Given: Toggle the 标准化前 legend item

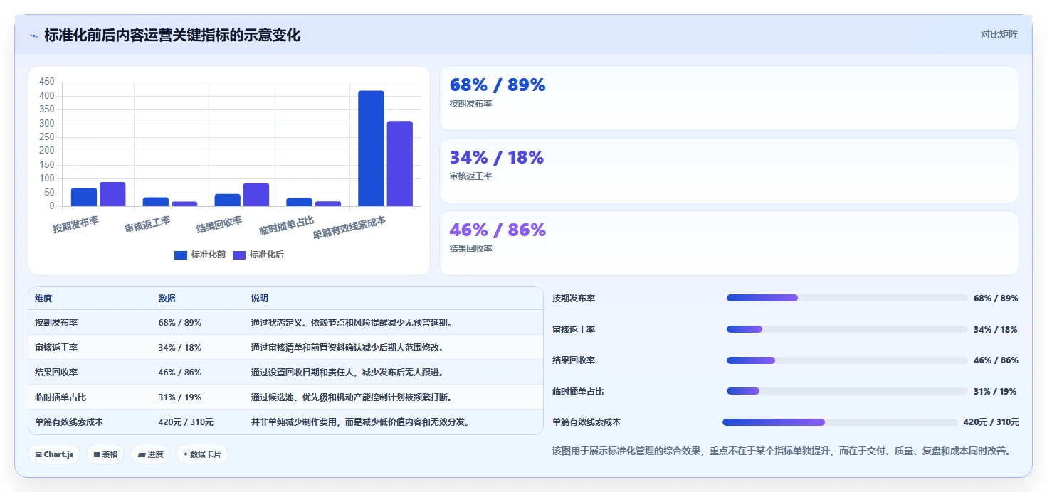Looking at the screenshot, I should pyautogui.click(x=200, y=255).
